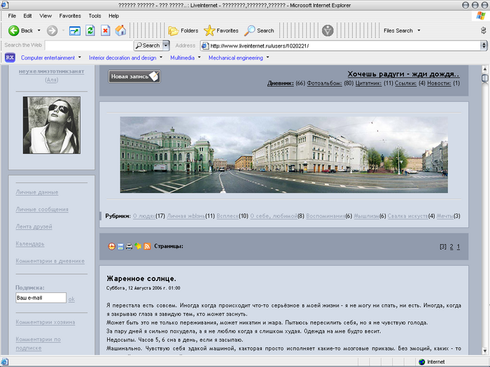Click the IE icon in the status bar
The height and width of the screenshot is (367, 490).
coord(5,361)
